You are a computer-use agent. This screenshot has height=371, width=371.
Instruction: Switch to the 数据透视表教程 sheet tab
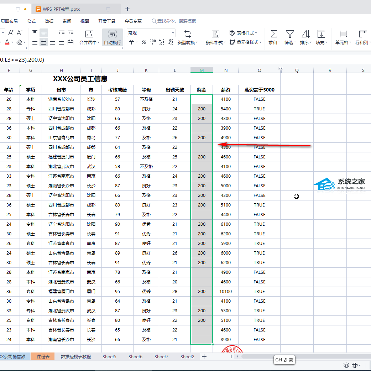point(76,356)
